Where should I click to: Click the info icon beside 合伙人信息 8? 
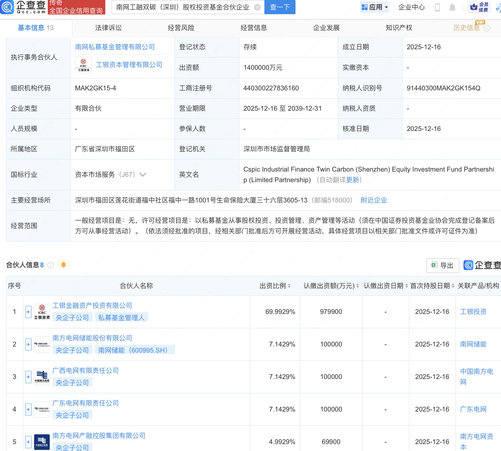(51, 265)
